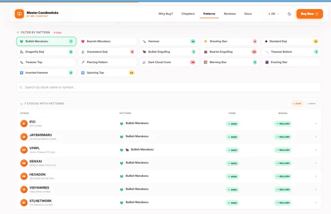Click the bull icon on Bullish Engulfing chip

pos(144,52)
